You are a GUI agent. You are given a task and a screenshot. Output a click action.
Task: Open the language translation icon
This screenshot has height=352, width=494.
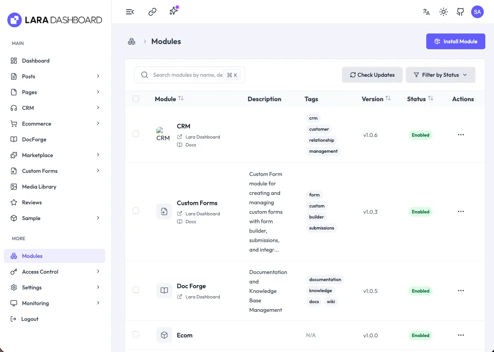coord(426,12)
